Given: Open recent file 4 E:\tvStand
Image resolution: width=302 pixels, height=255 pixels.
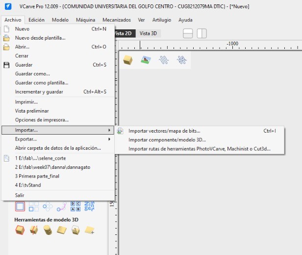Looking at the screenshot, I should click(x=58, y=185).
